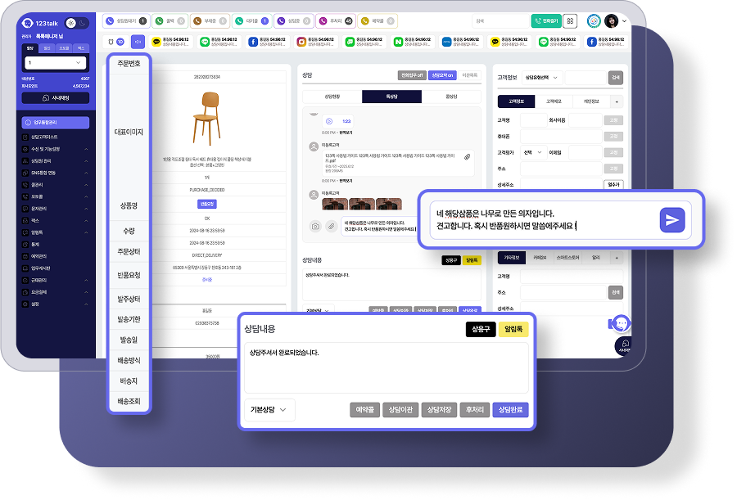Open the 상담유형선택 dropdown in 고객정보

coord(542,77)
